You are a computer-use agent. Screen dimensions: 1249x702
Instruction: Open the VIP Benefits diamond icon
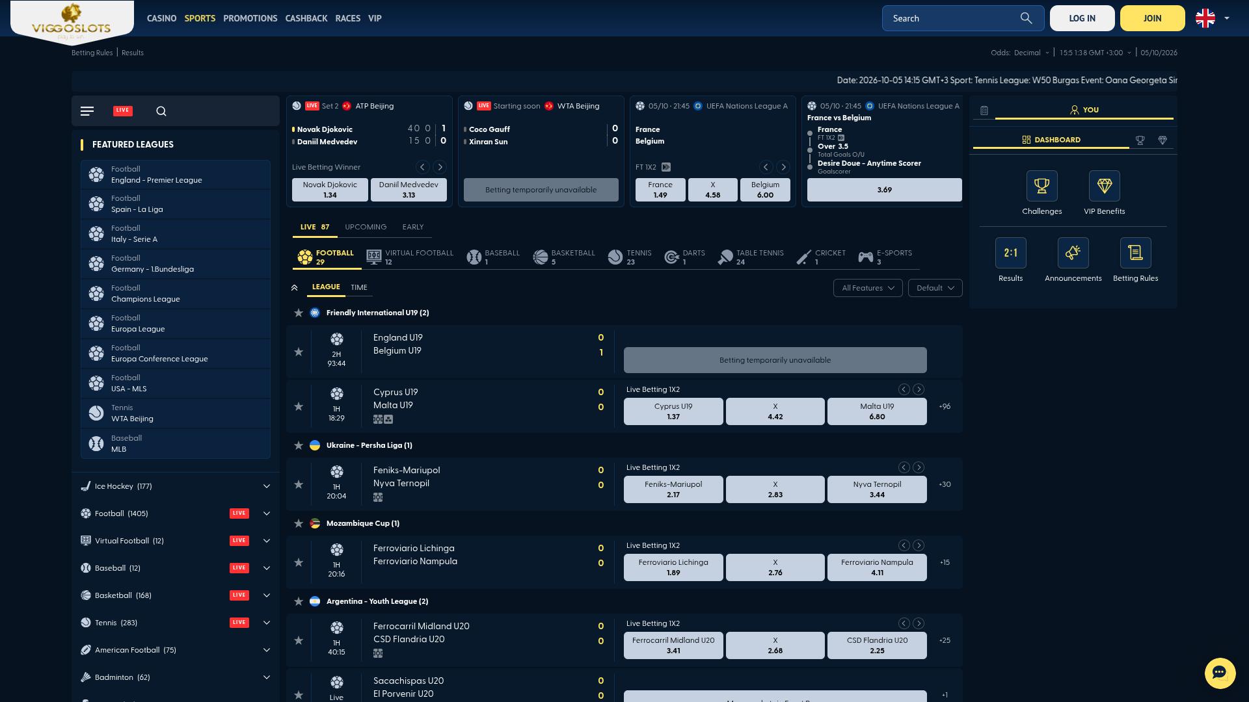1105,186
